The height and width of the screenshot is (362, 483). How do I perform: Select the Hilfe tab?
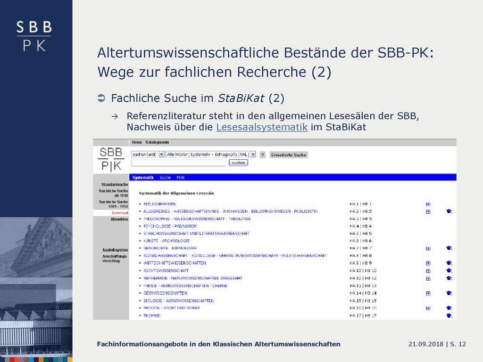181,178
